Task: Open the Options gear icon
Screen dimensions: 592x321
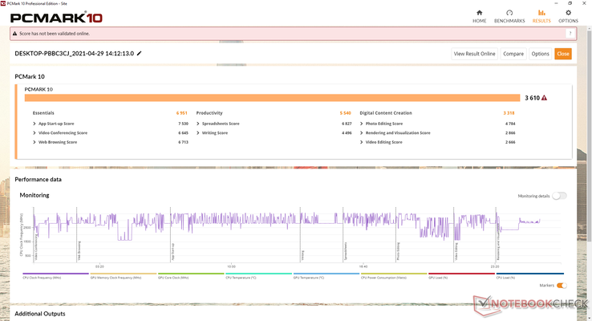Action: [567, 15]
